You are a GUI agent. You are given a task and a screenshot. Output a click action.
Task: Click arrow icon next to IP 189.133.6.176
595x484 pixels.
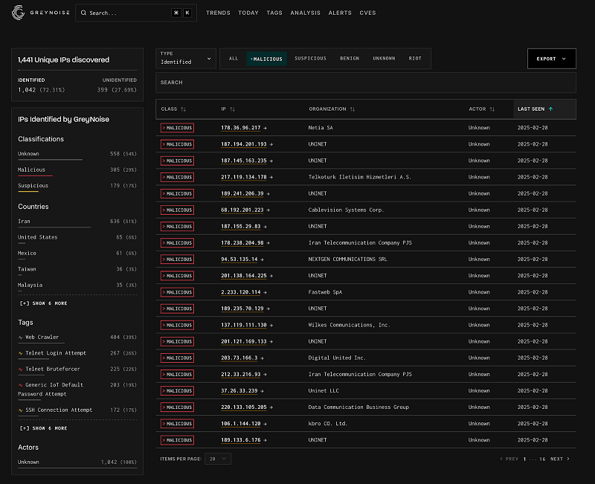[265, 440]
